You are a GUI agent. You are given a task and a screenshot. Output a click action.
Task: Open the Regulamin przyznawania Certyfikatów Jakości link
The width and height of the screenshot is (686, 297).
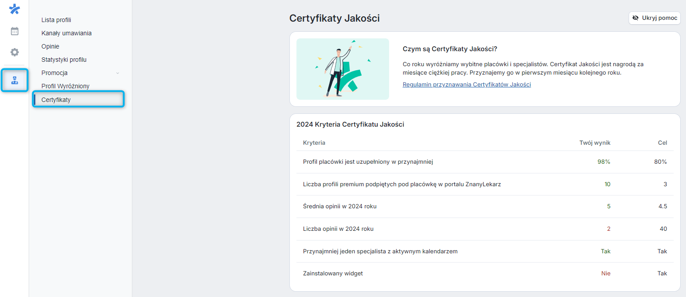[x=466, y=84]
